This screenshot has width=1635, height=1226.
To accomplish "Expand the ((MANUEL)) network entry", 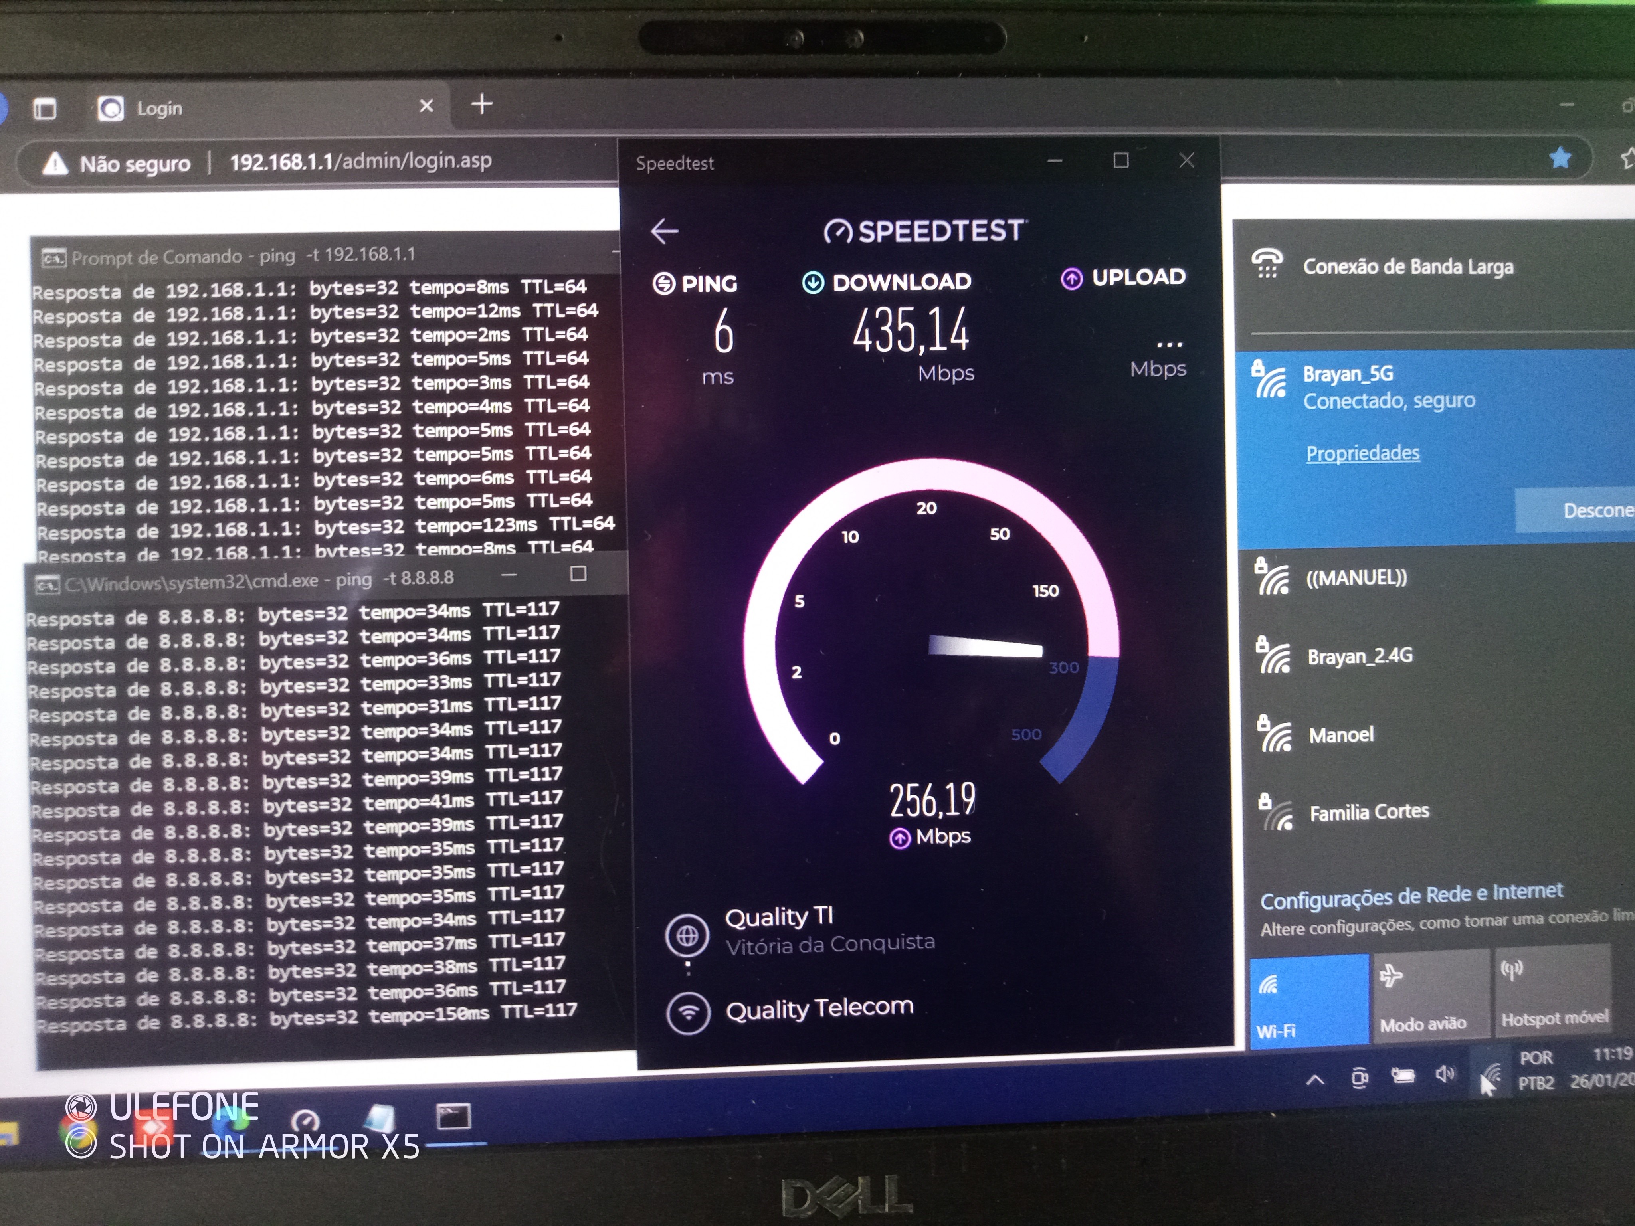I will pos(1356,578).
